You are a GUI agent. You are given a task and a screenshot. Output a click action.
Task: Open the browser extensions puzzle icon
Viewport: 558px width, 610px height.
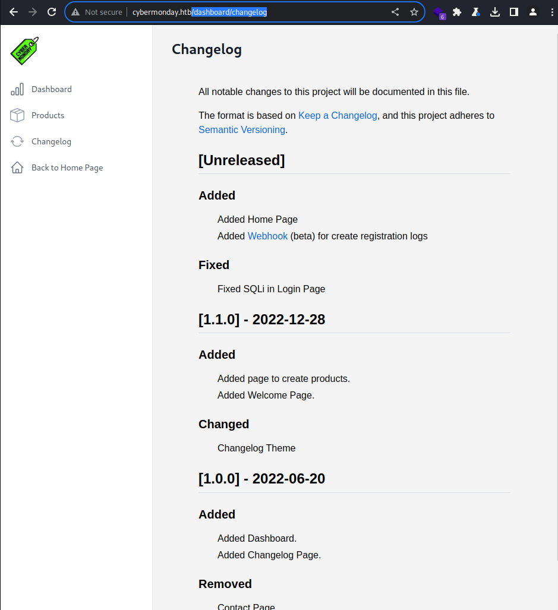point(457,12)
